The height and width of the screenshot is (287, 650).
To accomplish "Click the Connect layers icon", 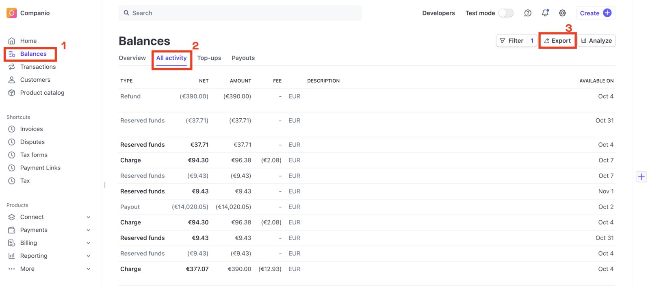I will point(12,217).
